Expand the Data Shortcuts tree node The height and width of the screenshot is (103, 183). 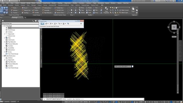pos(3,56)
